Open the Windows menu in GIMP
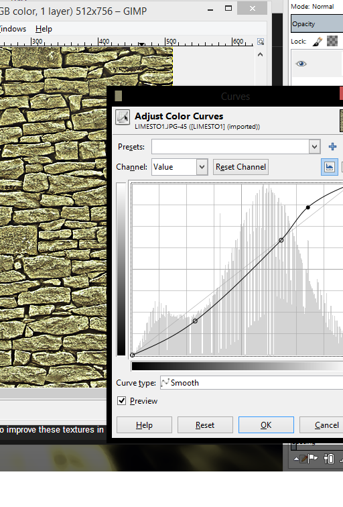The height and width of the screenshot is (507, 343). (x=12, y=29)
